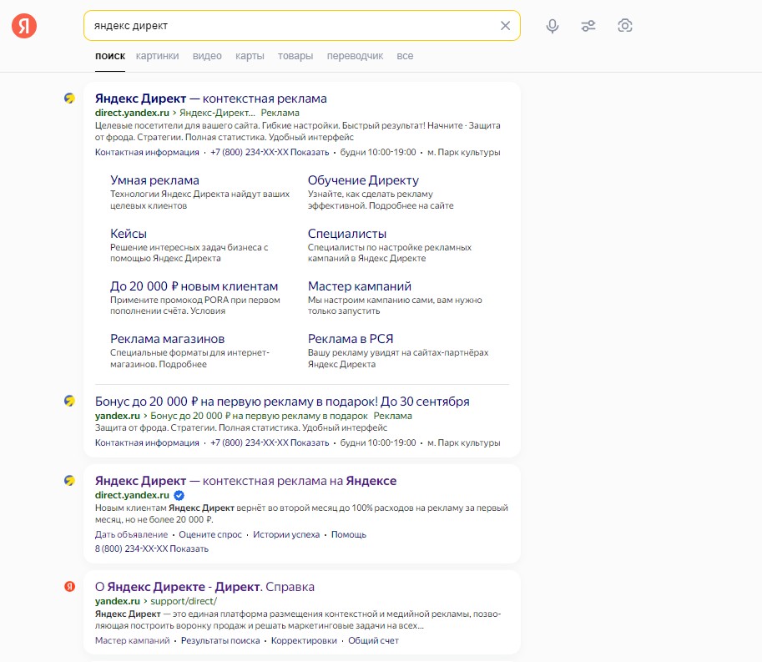Open the Корректировки quick link
The height and width of the screenshot is (662, 762).
[304, 640]
